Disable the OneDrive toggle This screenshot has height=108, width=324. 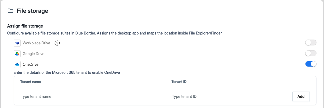[x=311, y=64]
